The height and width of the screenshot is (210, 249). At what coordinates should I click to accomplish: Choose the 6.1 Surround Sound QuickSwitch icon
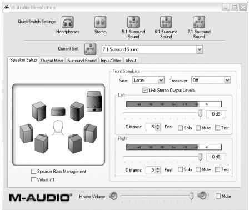click(166, 22)
